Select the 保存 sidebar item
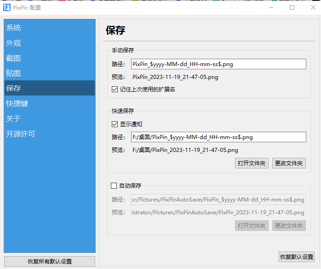 coord(49,88)
